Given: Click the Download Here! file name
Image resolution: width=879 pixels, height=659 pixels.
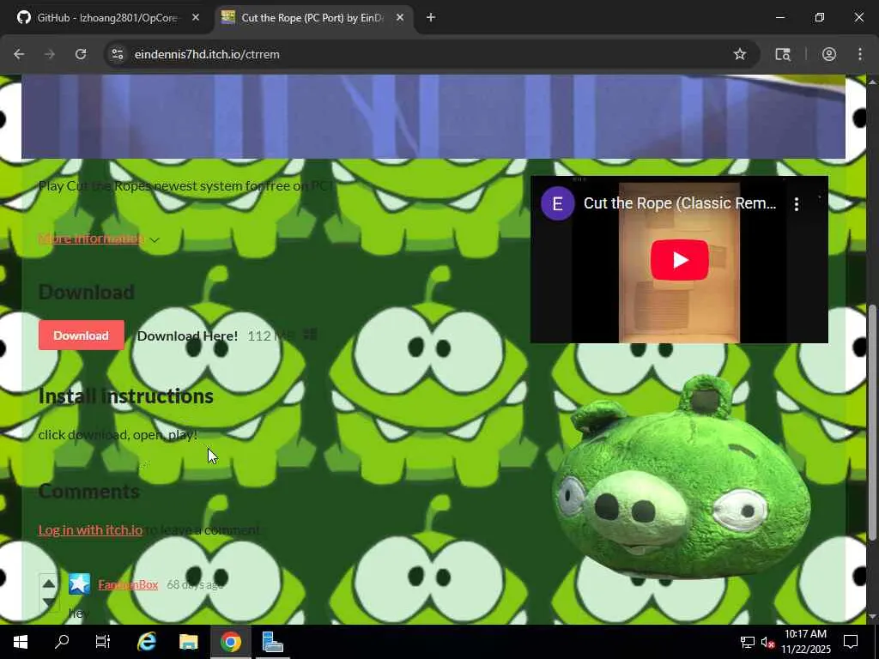Looking at the screenshot, I should pos(187,336).
